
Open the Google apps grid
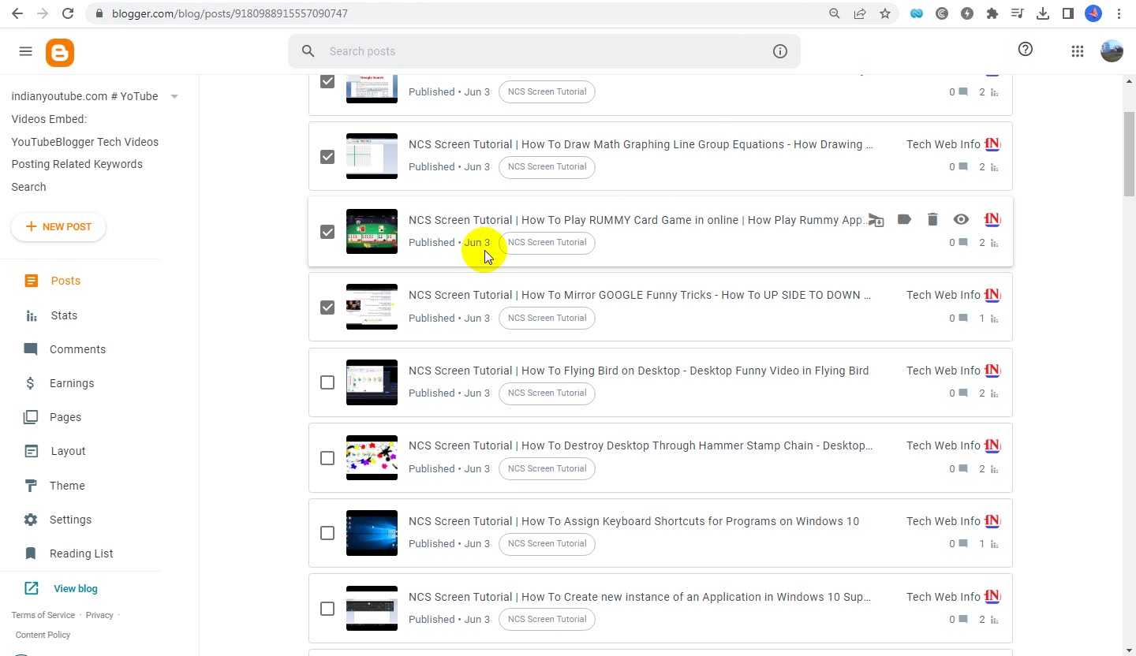point(1078,51)
